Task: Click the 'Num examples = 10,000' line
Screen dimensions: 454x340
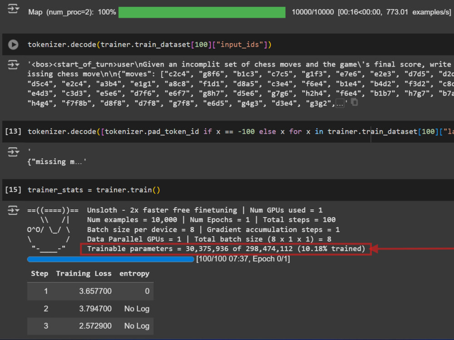Action: click(x=211, y=220)
